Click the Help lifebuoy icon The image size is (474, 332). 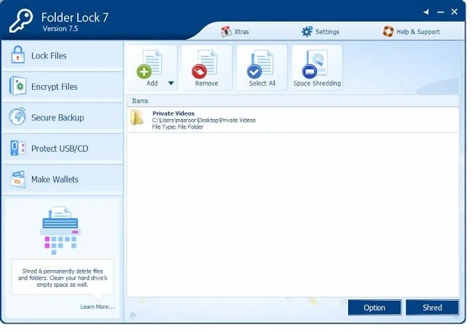tap(388, 31)
